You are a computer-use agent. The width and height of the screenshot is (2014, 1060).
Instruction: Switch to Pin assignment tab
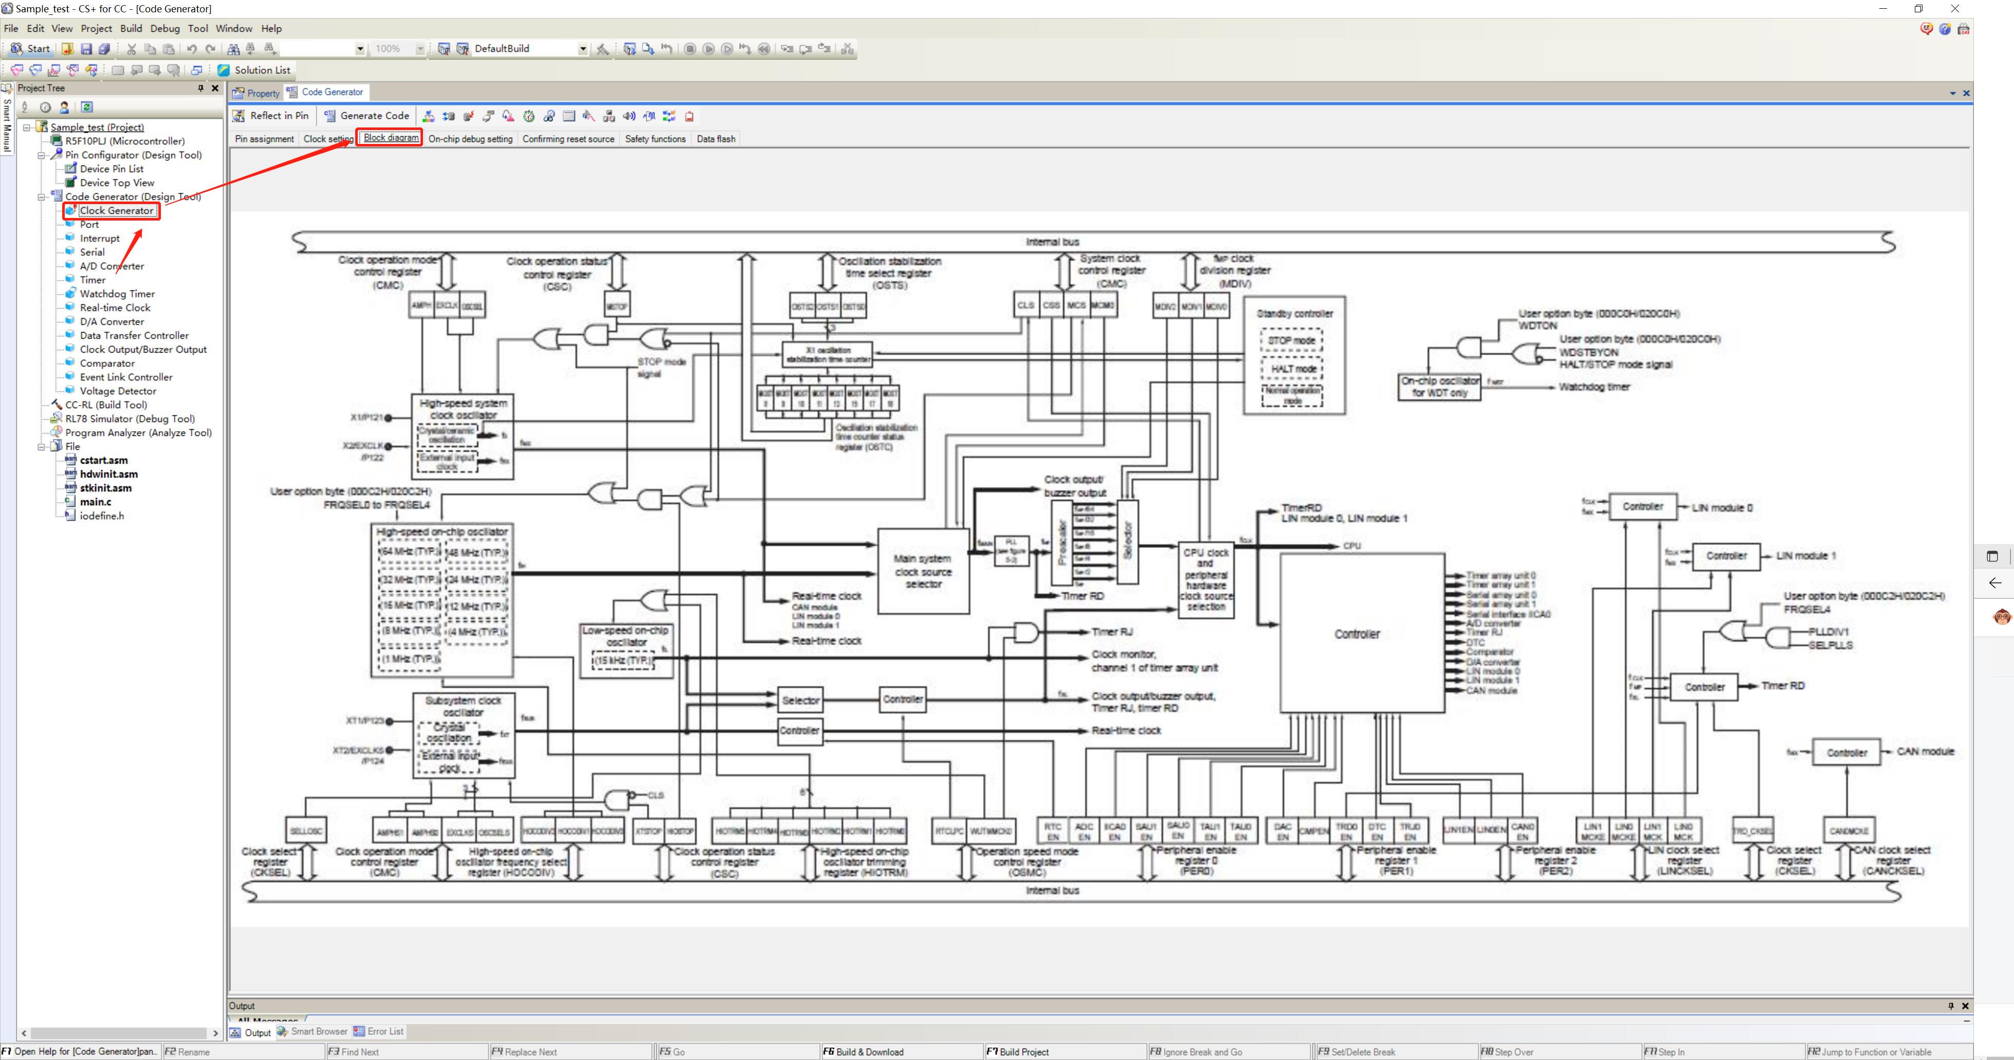click(x=264, y=138)
